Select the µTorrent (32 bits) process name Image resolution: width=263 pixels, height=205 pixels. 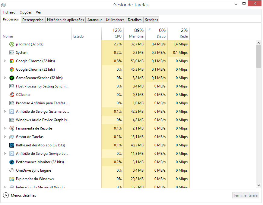click(30, 44)
